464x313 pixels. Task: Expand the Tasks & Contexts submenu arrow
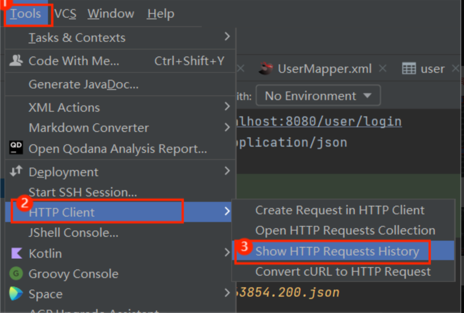227,36
